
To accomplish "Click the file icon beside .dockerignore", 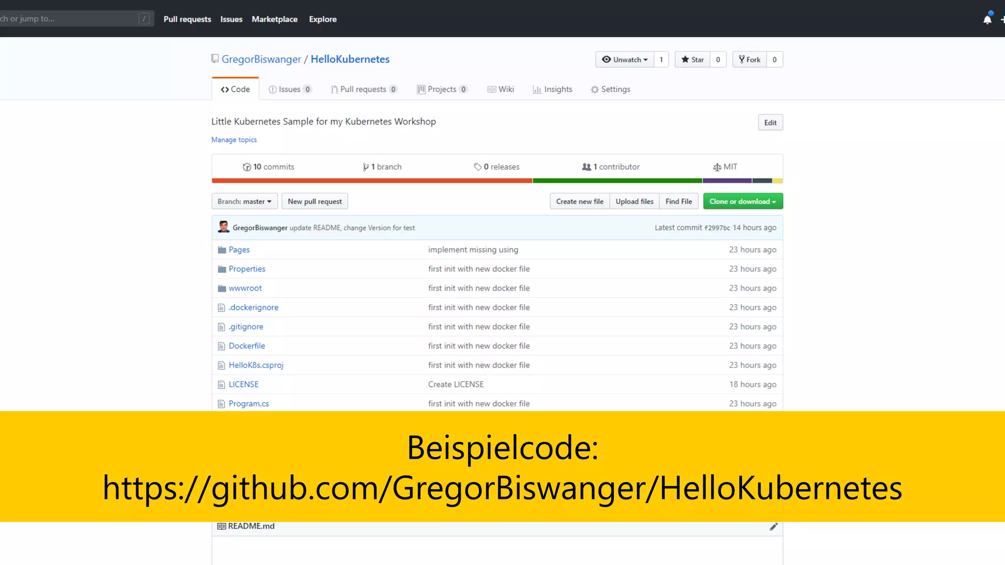I will (x=221, y=308).
